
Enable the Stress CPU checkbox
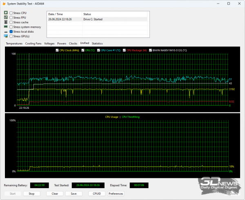(x=11, y=13)
